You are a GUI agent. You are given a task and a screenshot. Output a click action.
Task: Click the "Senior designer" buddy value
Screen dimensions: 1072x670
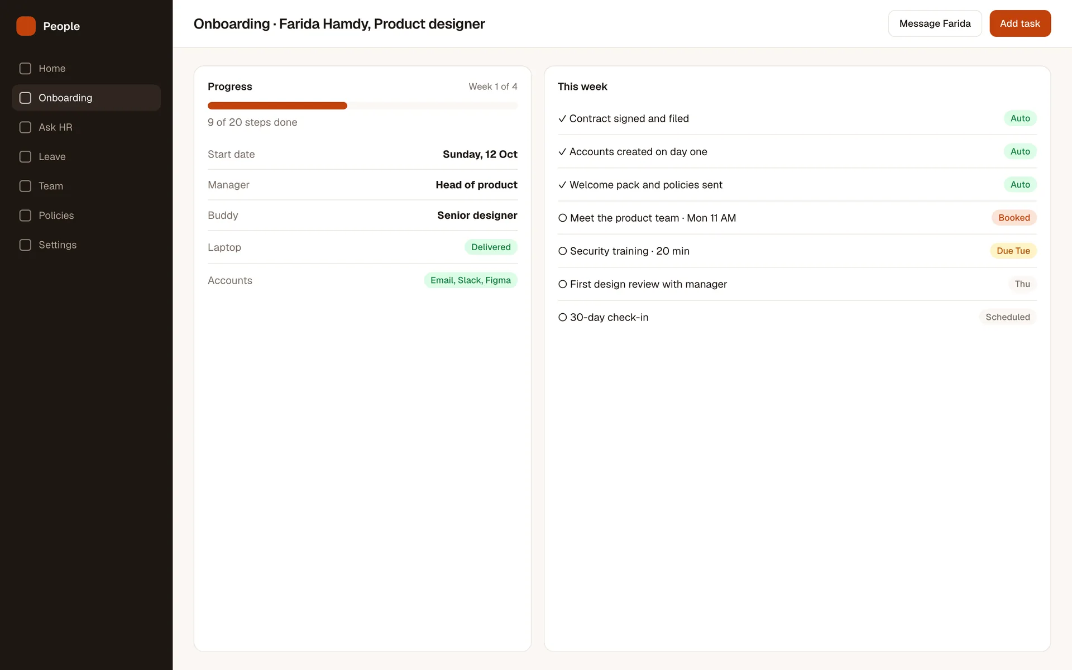point(477,216)
